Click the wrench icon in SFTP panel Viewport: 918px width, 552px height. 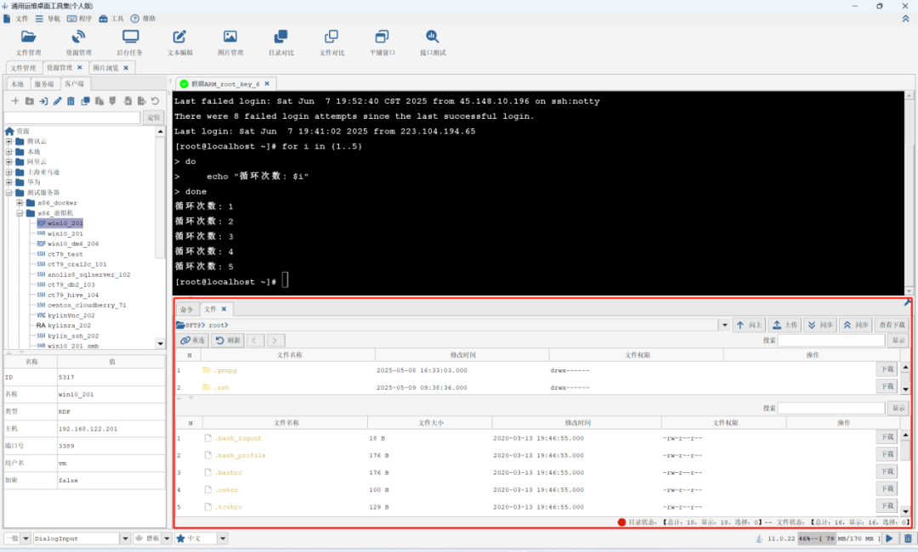point(908,302)
